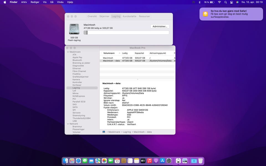The height and width of the screenshot is (166, 266).
Task: Open Reminders app in the Dock
Action: tap(130, 160)
